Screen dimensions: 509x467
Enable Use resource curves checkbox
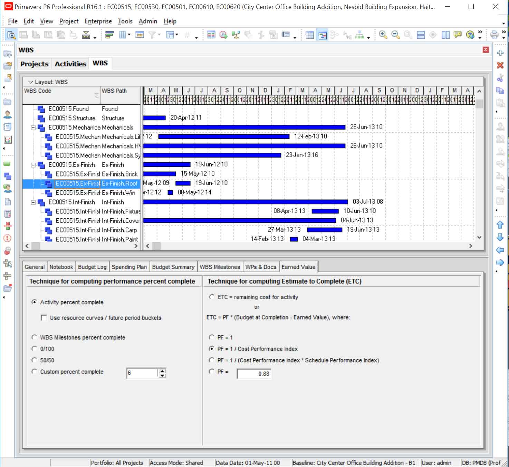tap(44, 317)
